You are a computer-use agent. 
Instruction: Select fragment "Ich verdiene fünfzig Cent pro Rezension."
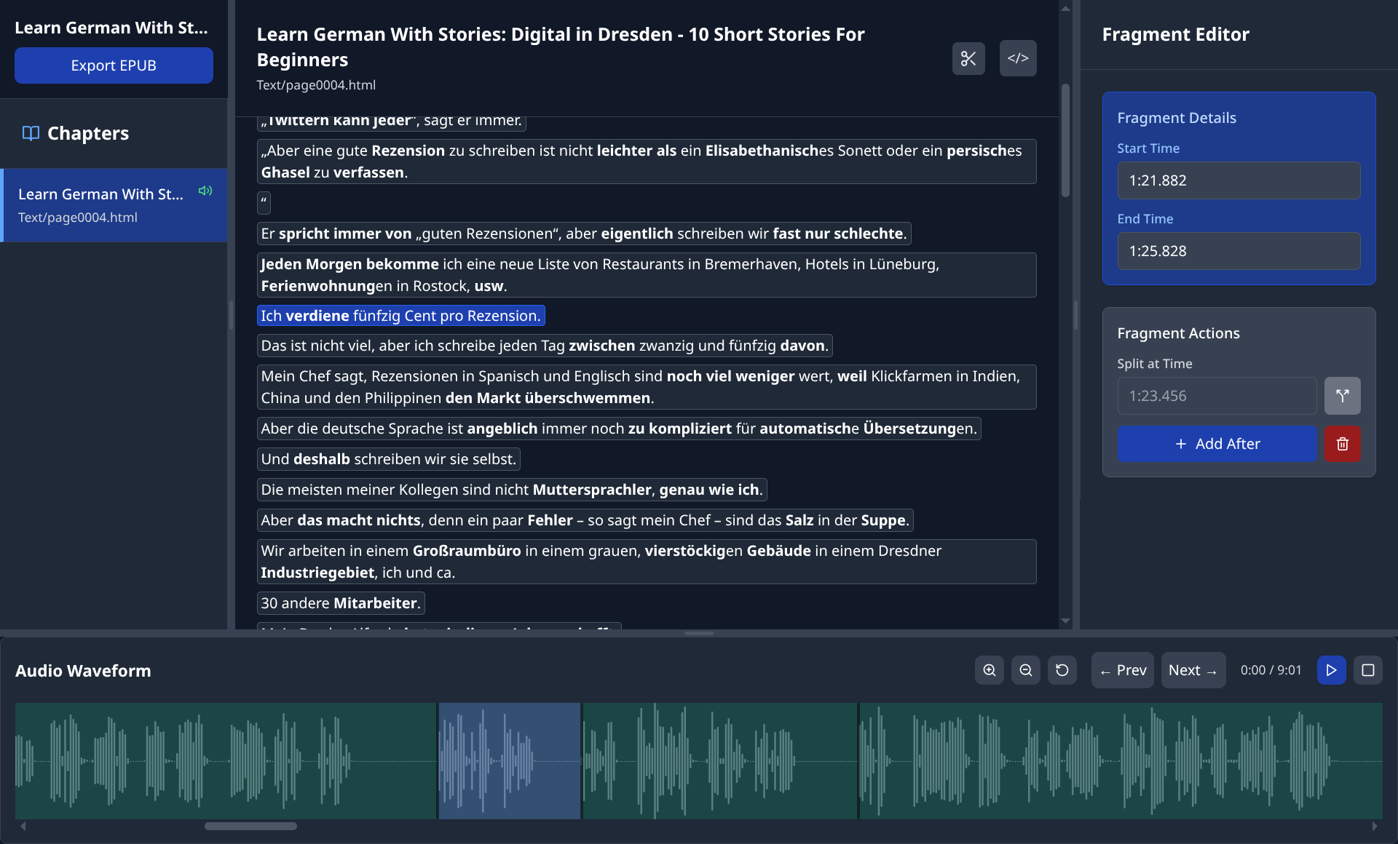[x=401, y=316]
